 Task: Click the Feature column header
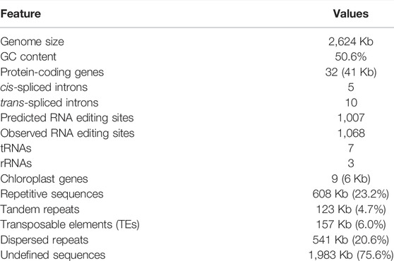(x=20, y=13)
